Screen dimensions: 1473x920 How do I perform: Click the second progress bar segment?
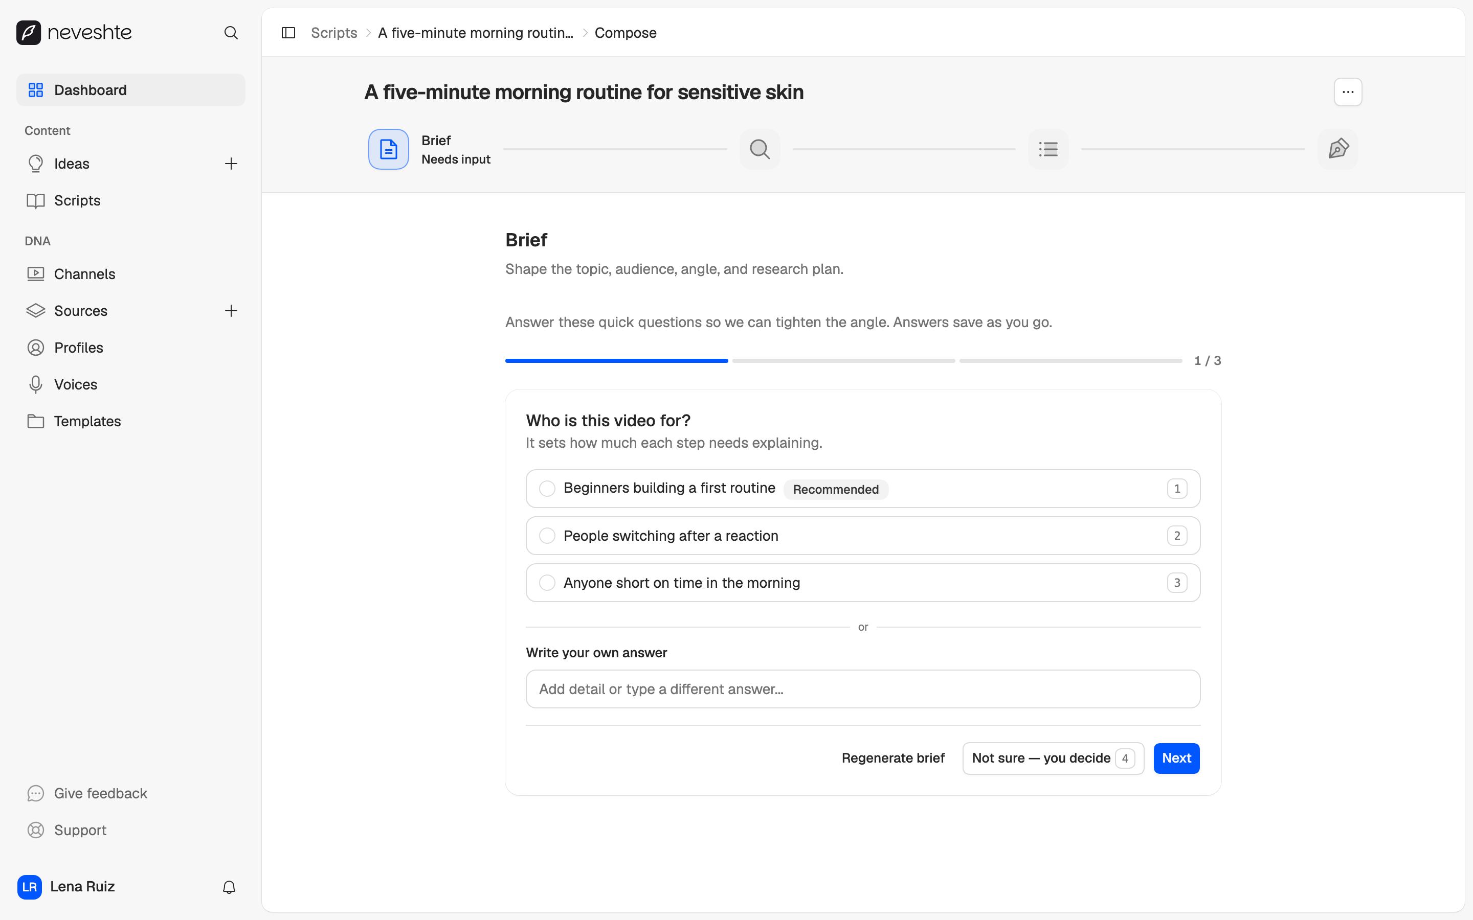843,361
